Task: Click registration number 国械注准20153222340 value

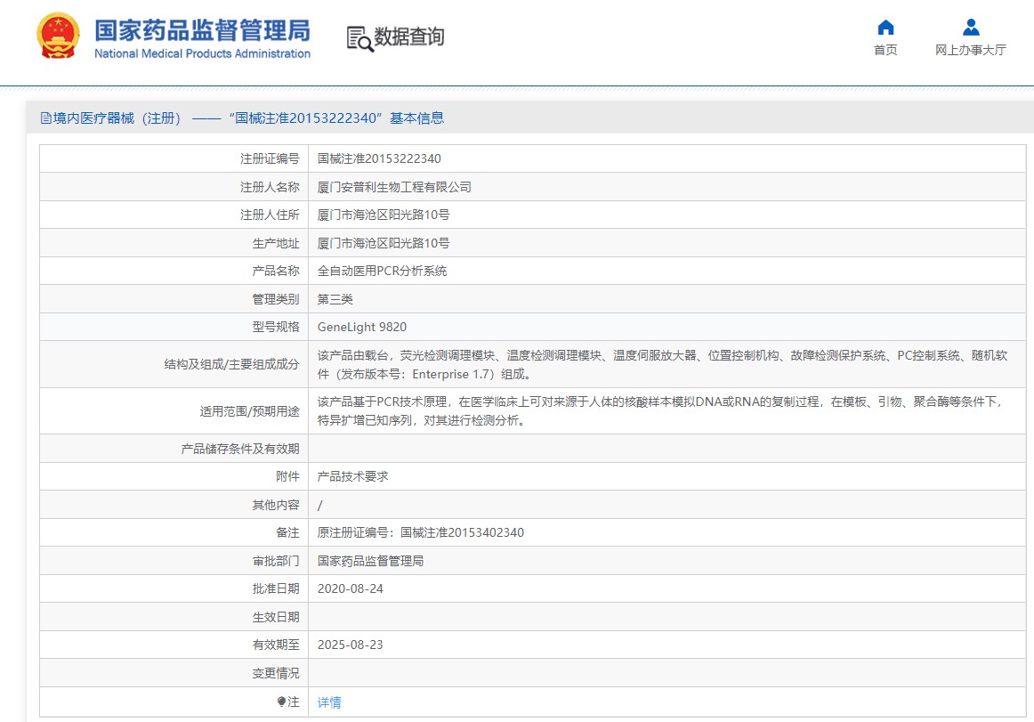Action: coord(379,158)
